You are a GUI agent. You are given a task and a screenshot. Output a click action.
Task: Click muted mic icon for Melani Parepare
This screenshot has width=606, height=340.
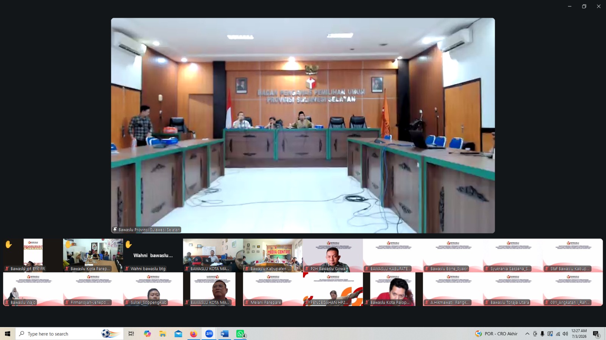(247, 303)
